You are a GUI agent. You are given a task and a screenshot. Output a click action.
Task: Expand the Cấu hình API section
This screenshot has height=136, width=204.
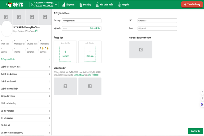(25, 126)
